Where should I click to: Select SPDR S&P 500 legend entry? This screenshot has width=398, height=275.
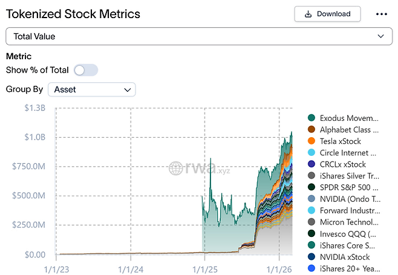coord(348,187)
